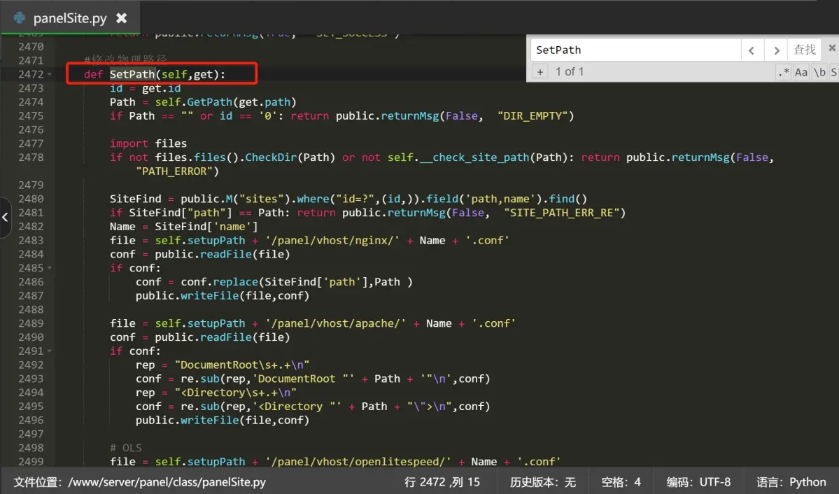Click the Python file icon on tab
The image size is (839, 494).
tap(20, 18)
